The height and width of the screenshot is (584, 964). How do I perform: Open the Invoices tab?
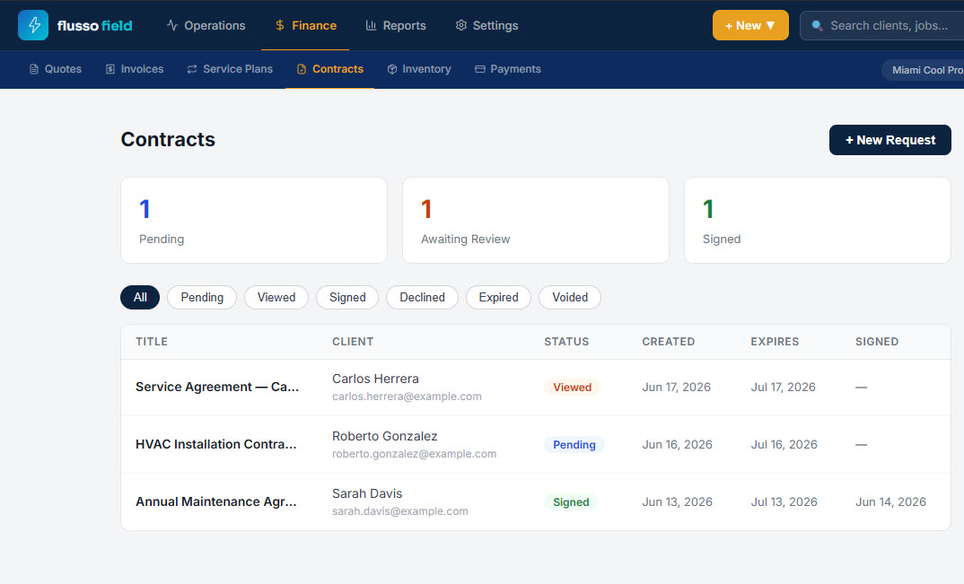pos(135,69)
